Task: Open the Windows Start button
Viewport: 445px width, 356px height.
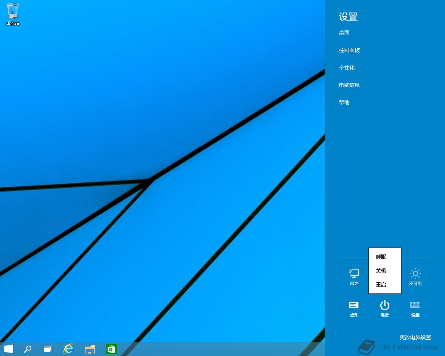Action: coord(9,349)
